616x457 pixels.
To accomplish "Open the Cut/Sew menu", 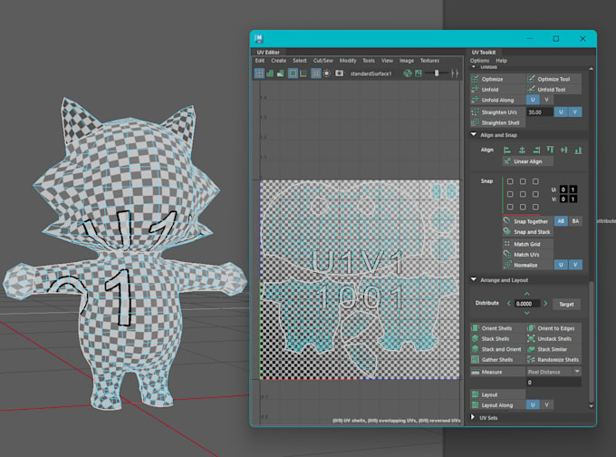I will pyautogui.click(x=322, y=61).
